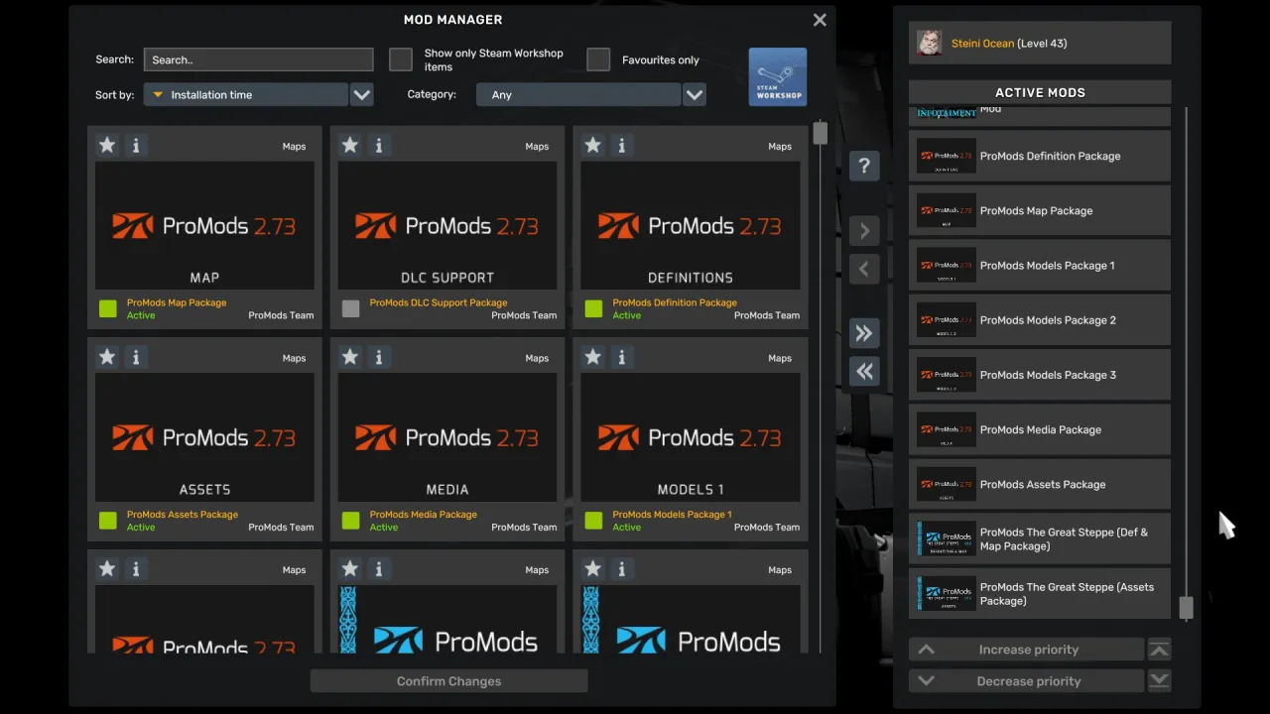1270x714 pixels.
Task: Open the Steam Workshop page
Action: coord(777,76)
